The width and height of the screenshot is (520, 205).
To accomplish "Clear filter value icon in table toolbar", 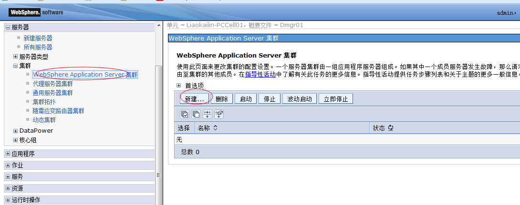I will tap(219, 115).
